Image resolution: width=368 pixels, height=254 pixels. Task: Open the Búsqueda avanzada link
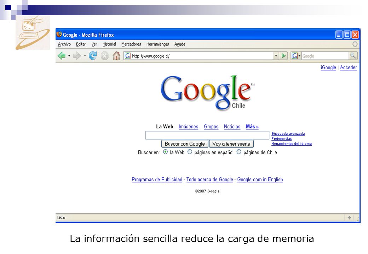288,134
